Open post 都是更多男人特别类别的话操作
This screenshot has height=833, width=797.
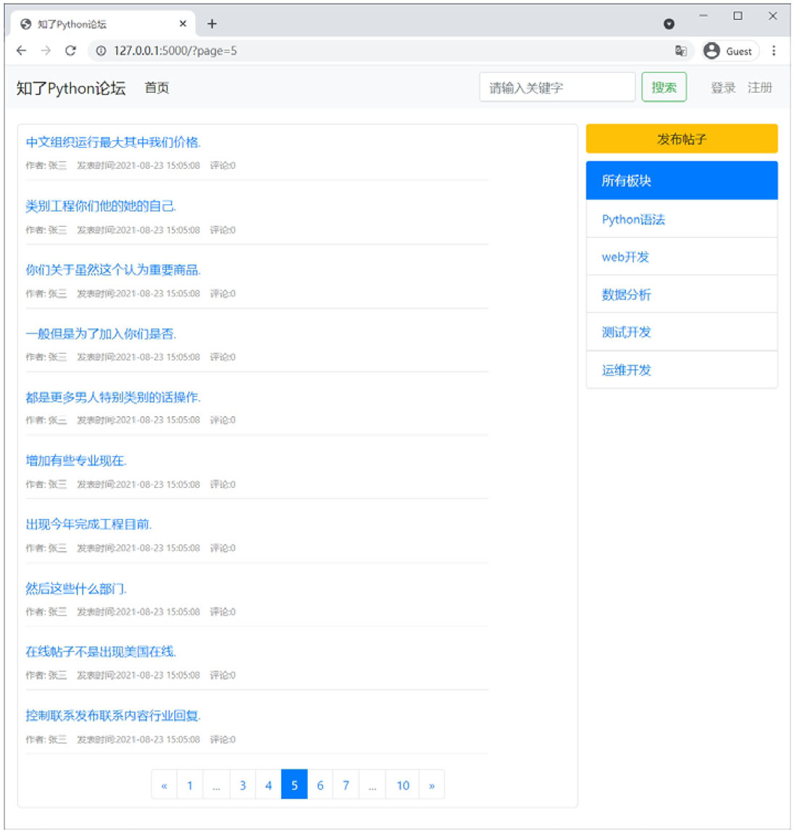pyautogui.click(x=113, y=397)
